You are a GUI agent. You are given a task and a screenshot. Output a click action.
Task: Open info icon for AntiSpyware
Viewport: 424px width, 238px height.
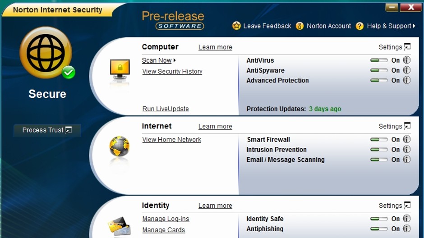[x=407, y=70]
